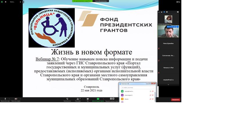Image resolution: width=238 pixels, height=134 pixels.
Task: Expand audio options arrow next to microphone
Action: (9, 99)
